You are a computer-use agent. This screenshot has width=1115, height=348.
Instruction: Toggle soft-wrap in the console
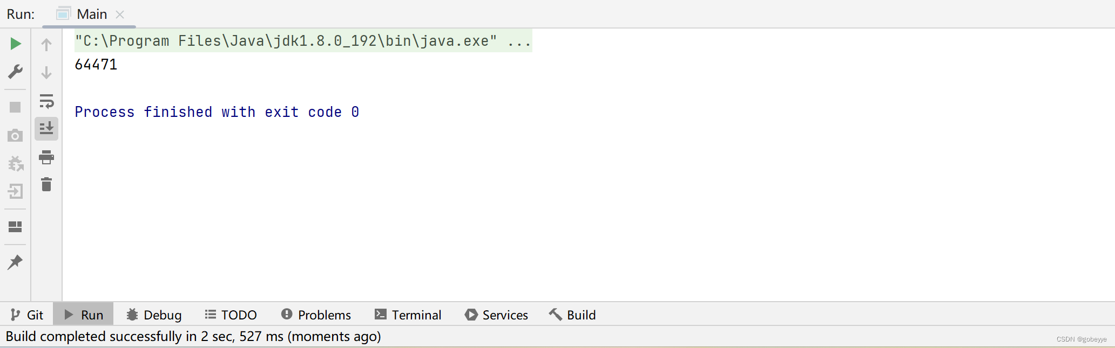point(46,101)
